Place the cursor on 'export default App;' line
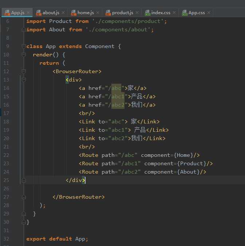This screenshot has width=245, height=246. [x=57, y=239]
